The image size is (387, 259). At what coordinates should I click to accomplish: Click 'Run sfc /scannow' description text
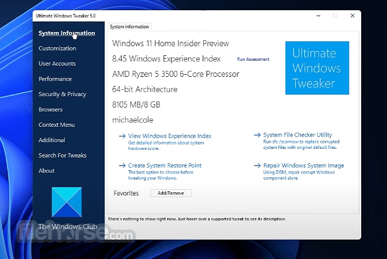(301, 145)
